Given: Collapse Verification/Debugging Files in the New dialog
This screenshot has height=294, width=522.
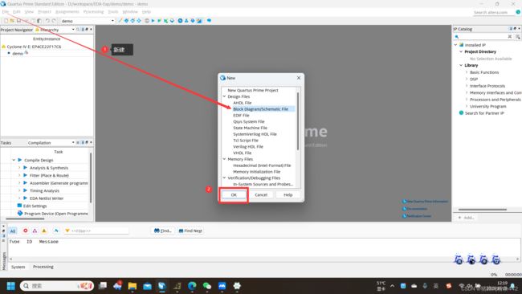Looking at the screenshot, I should pyautogui.click(x=224, y=178).
